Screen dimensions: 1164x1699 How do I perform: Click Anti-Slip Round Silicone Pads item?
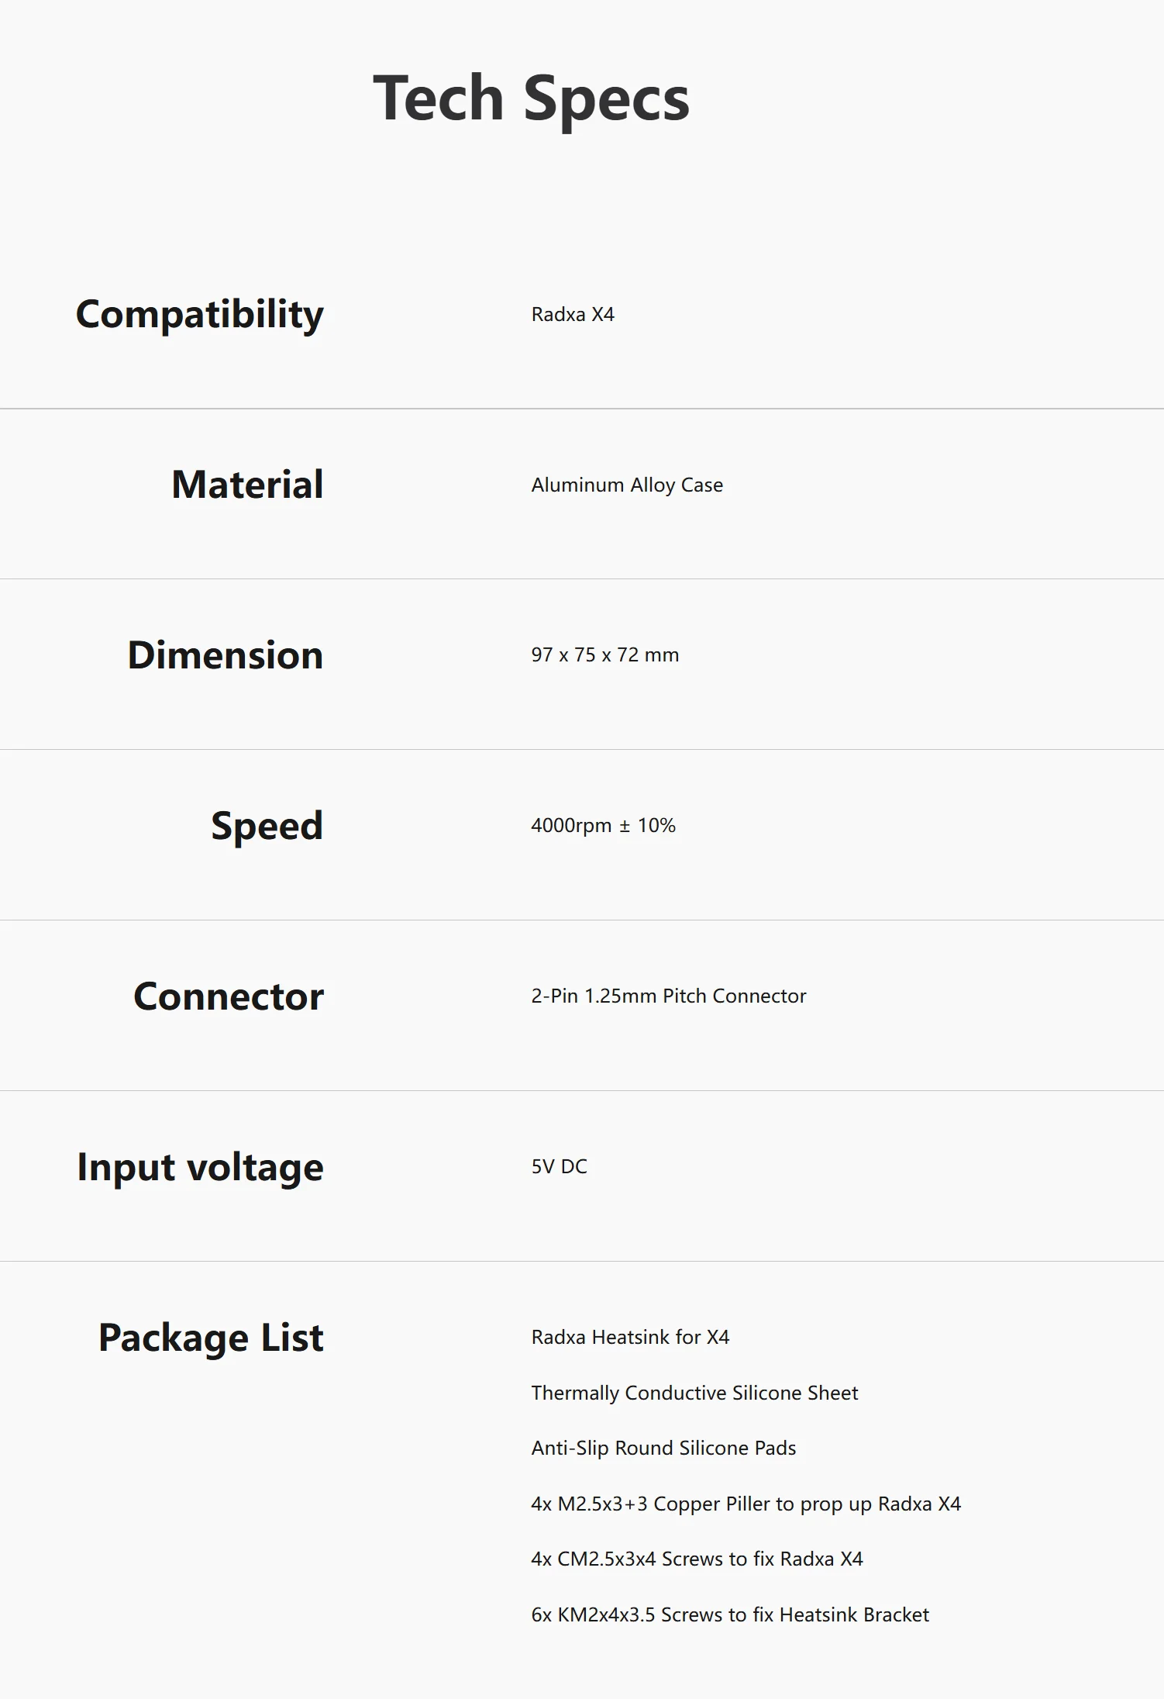point(663,1449)
